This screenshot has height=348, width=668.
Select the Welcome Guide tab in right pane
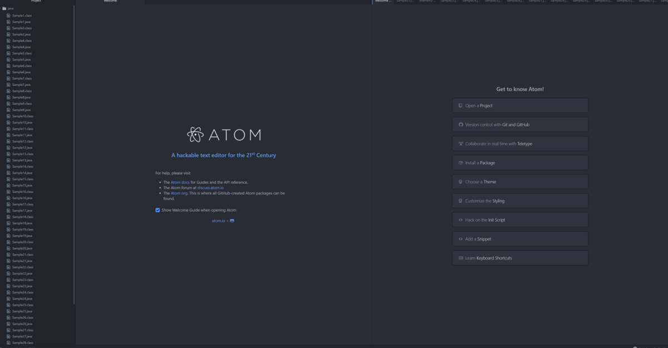pyautogui.click(x=382, y=2)
